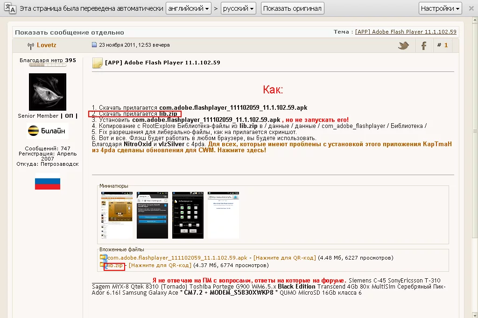Click the post icon next to the post date
Image resolution: width=478 pixels, height=318 pixels.
point(94,45)
